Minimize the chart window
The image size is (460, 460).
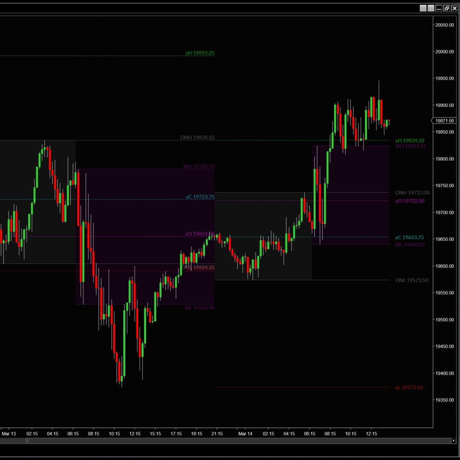coord(439,8)
